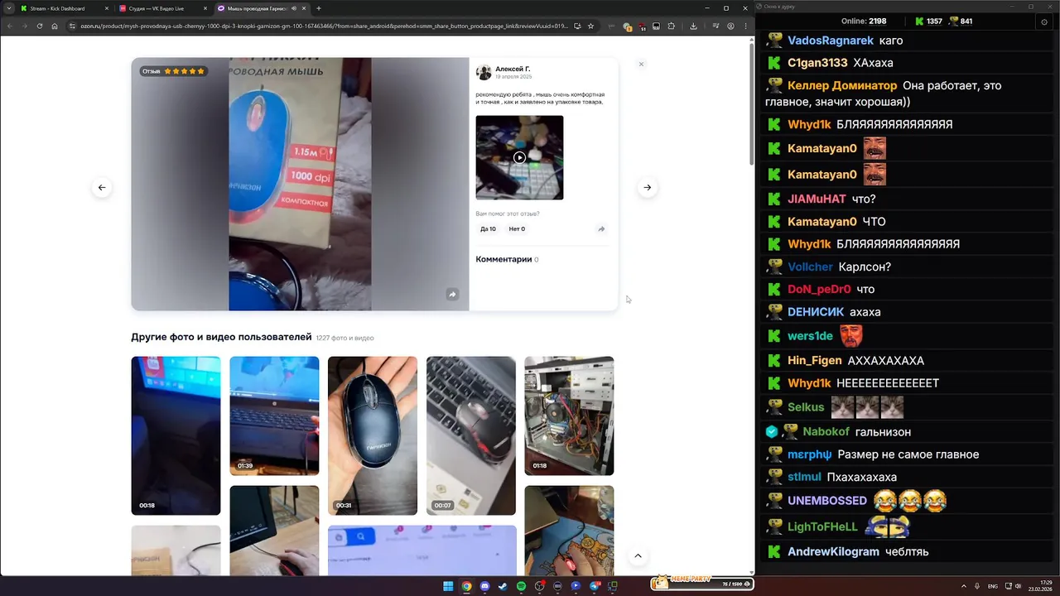Share the review video from the player
Image resolution: width=1060 pixels, height=596 pixels.
452,294
